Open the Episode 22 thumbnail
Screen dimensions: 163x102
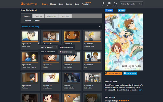(x=30, y=36)
